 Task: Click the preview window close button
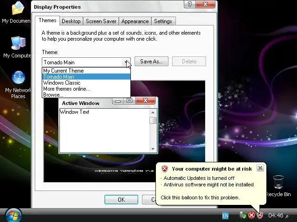(x=145, y=100)
